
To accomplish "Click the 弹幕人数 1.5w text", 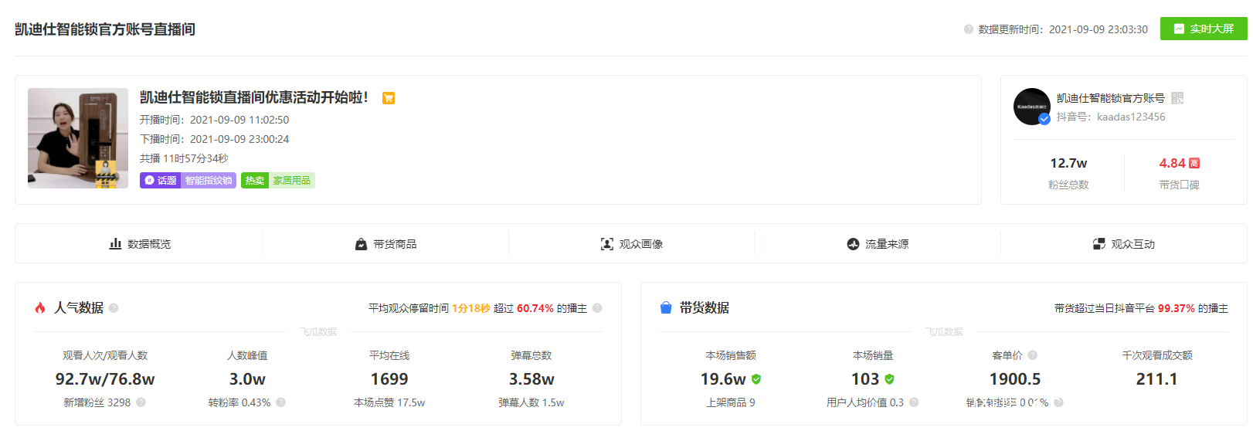I will click(x=531, y=402).
